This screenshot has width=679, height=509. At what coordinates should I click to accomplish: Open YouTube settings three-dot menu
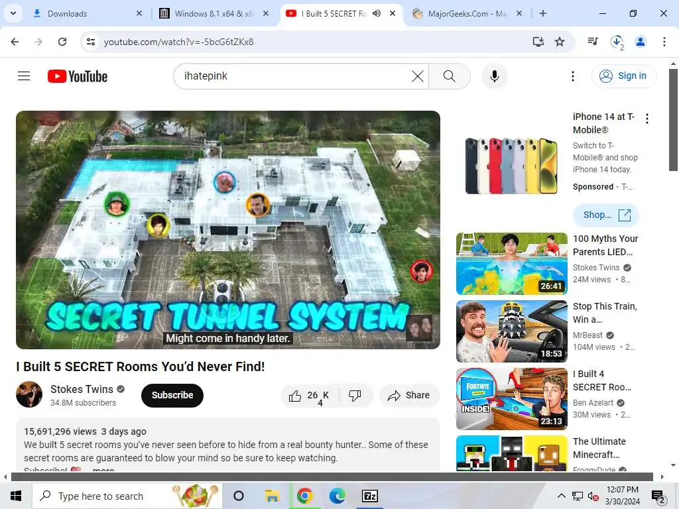point(572,76)
